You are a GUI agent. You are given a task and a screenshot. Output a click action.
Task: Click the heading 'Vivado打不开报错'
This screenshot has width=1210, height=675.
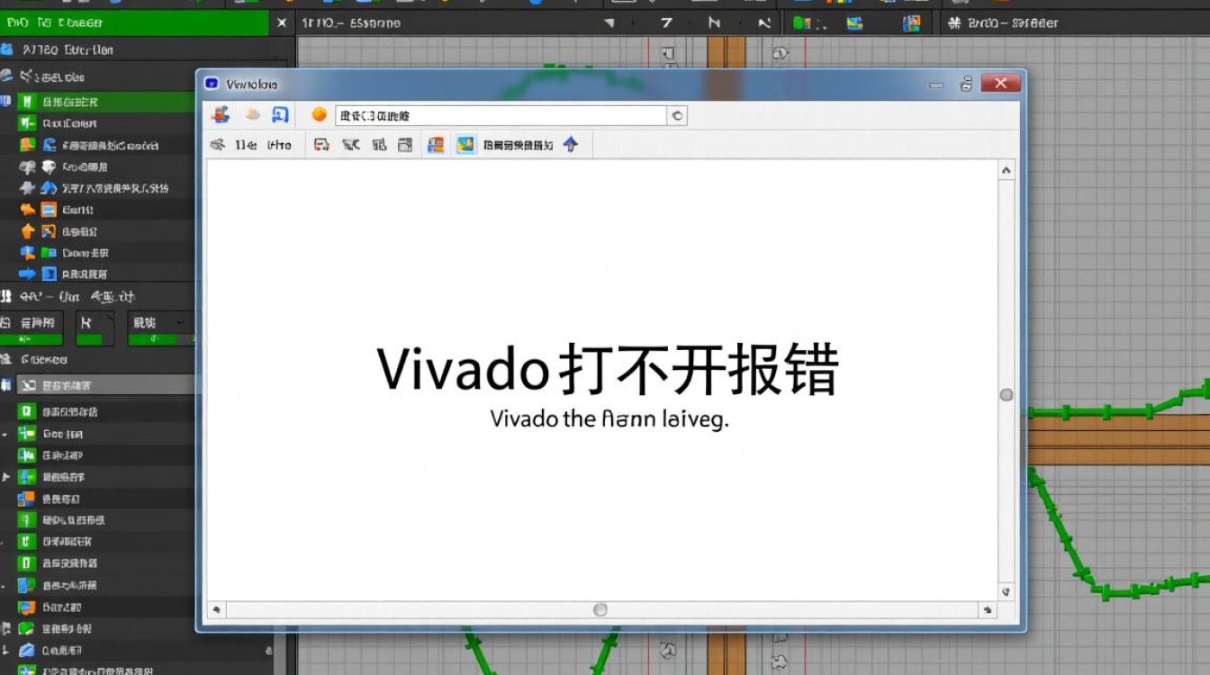608,369
